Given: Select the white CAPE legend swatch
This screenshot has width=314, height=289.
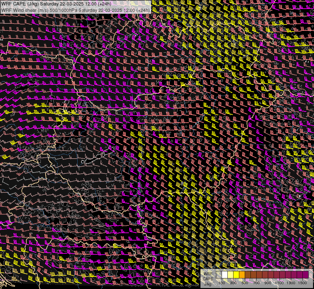Looking at the screenshot, I should tap(225, 275).
